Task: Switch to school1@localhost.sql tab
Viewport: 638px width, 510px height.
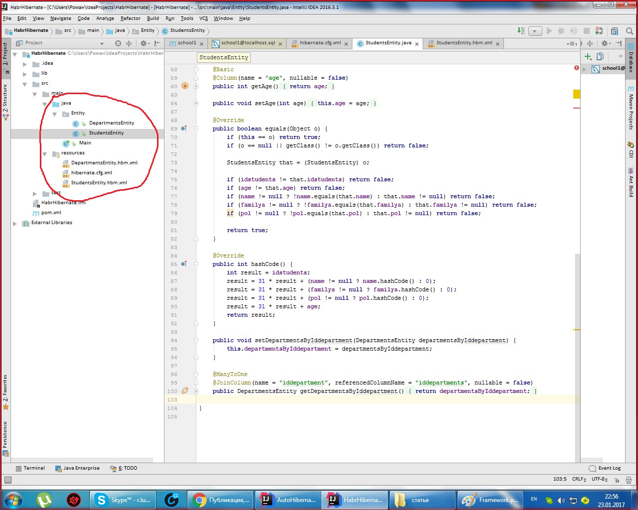Action: (248, 43)
